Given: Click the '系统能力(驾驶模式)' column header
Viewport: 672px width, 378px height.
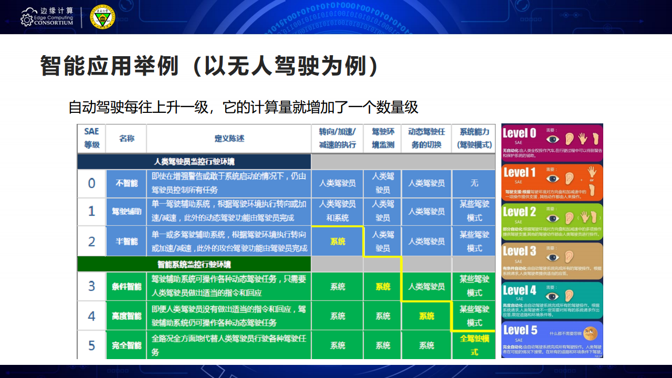Looking at the screenshot, I should (474, 138).
